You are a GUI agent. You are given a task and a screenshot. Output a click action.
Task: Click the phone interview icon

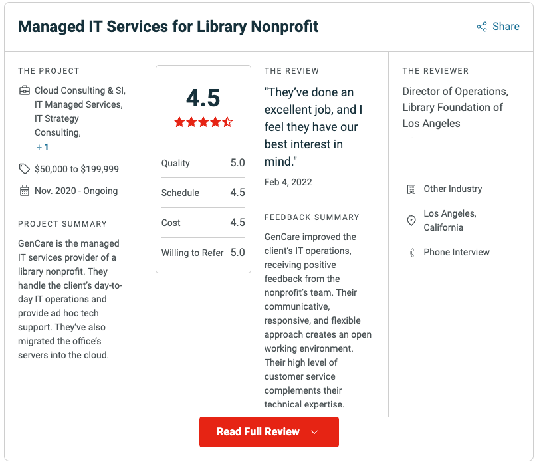coord(411,253)
